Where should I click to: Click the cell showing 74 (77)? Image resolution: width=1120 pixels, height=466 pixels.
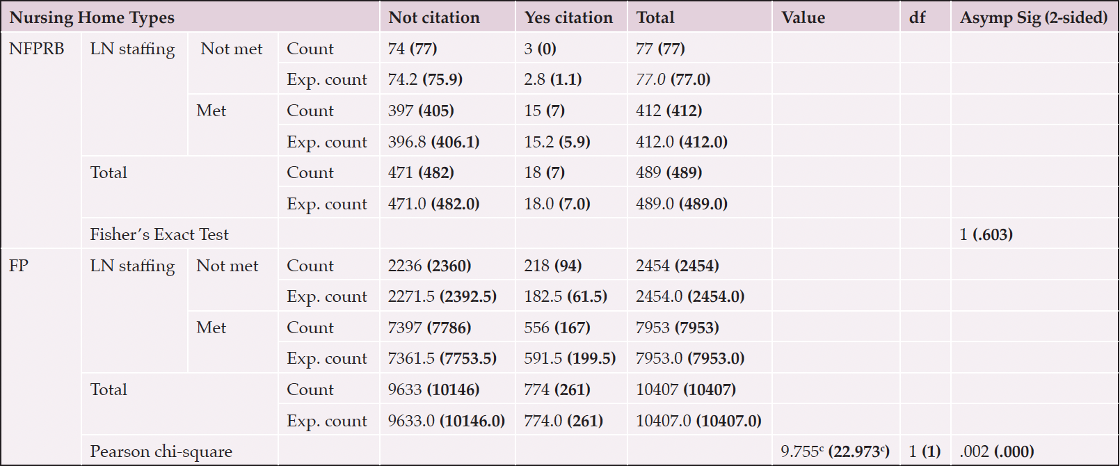click(x=413, y=49)
